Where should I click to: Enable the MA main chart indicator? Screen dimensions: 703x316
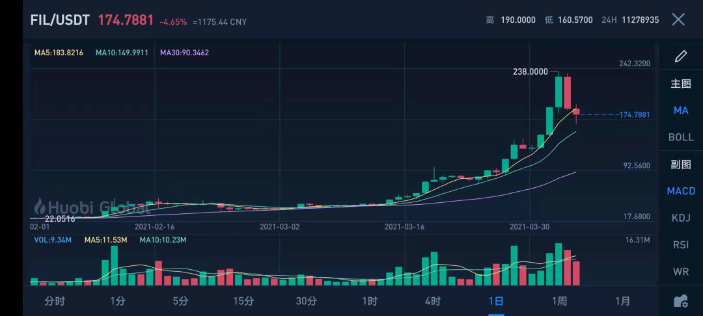pos(681,110)
